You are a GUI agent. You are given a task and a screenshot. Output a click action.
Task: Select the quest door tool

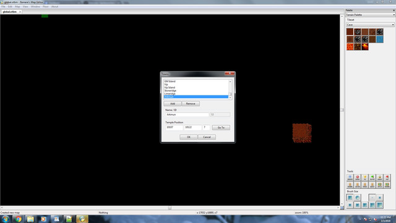point(372,185)
